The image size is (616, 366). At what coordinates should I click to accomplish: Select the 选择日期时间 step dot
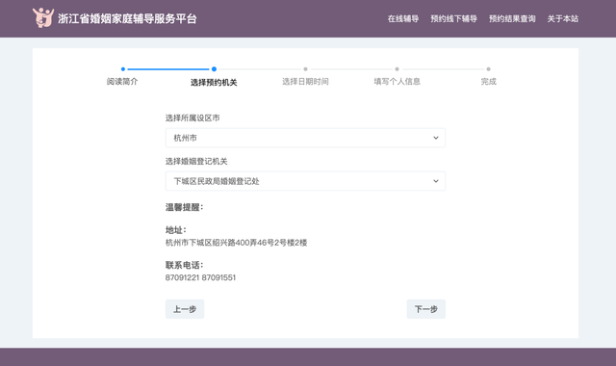tap(305, 69)
